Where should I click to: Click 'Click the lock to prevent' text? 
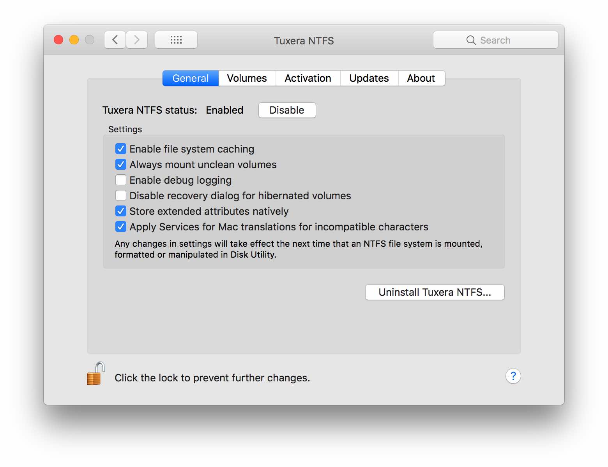212,378
